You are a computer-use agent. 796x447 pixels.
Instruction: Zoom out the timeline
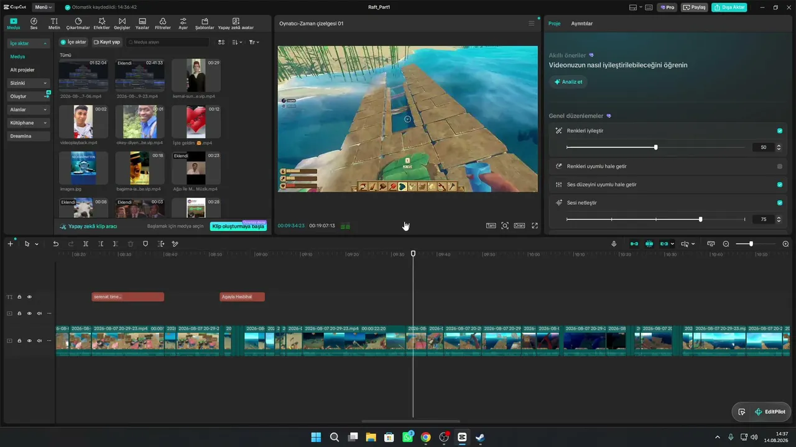point(726,244)
